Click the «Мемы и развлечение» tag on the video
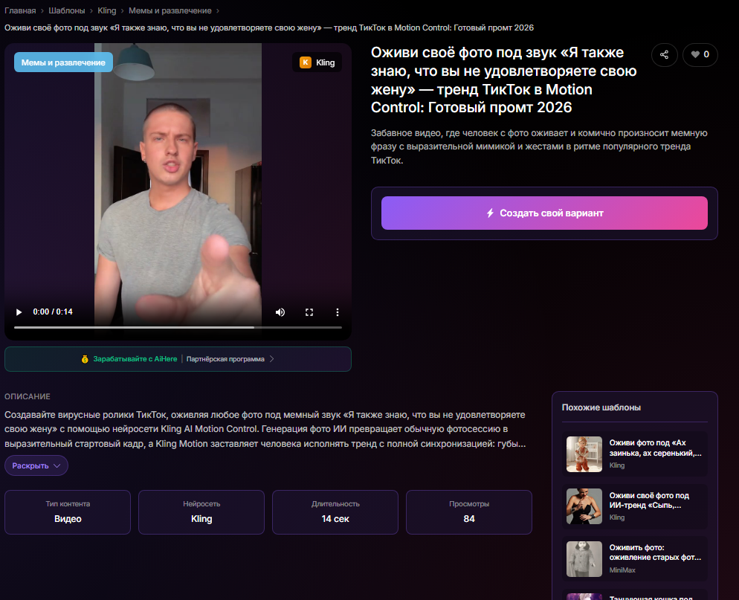 coord(63,62)
